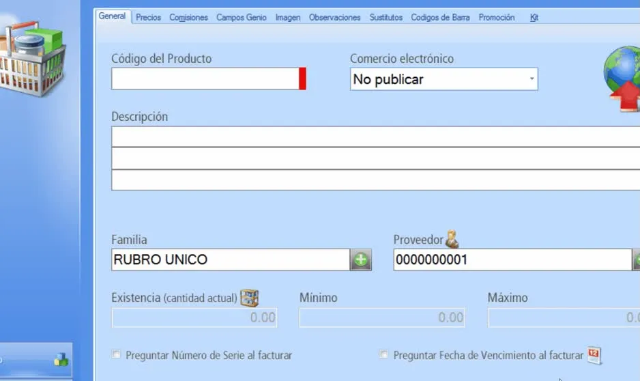
Task: Open the General tab
Action: [113, 16]
